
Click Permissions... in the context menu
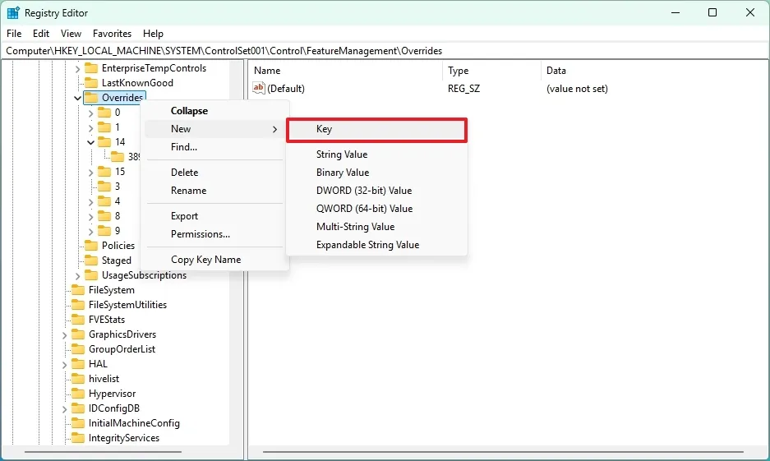click(201, 234)
